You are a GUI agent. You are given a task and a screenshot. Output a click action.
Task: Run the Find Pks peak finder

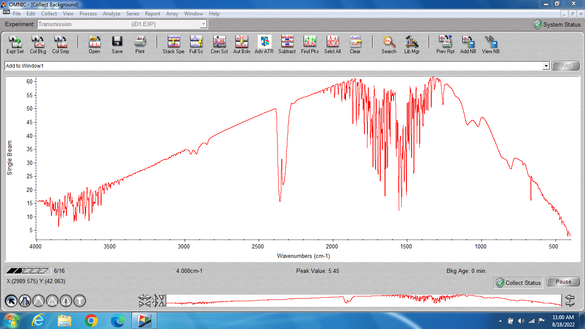310,45
